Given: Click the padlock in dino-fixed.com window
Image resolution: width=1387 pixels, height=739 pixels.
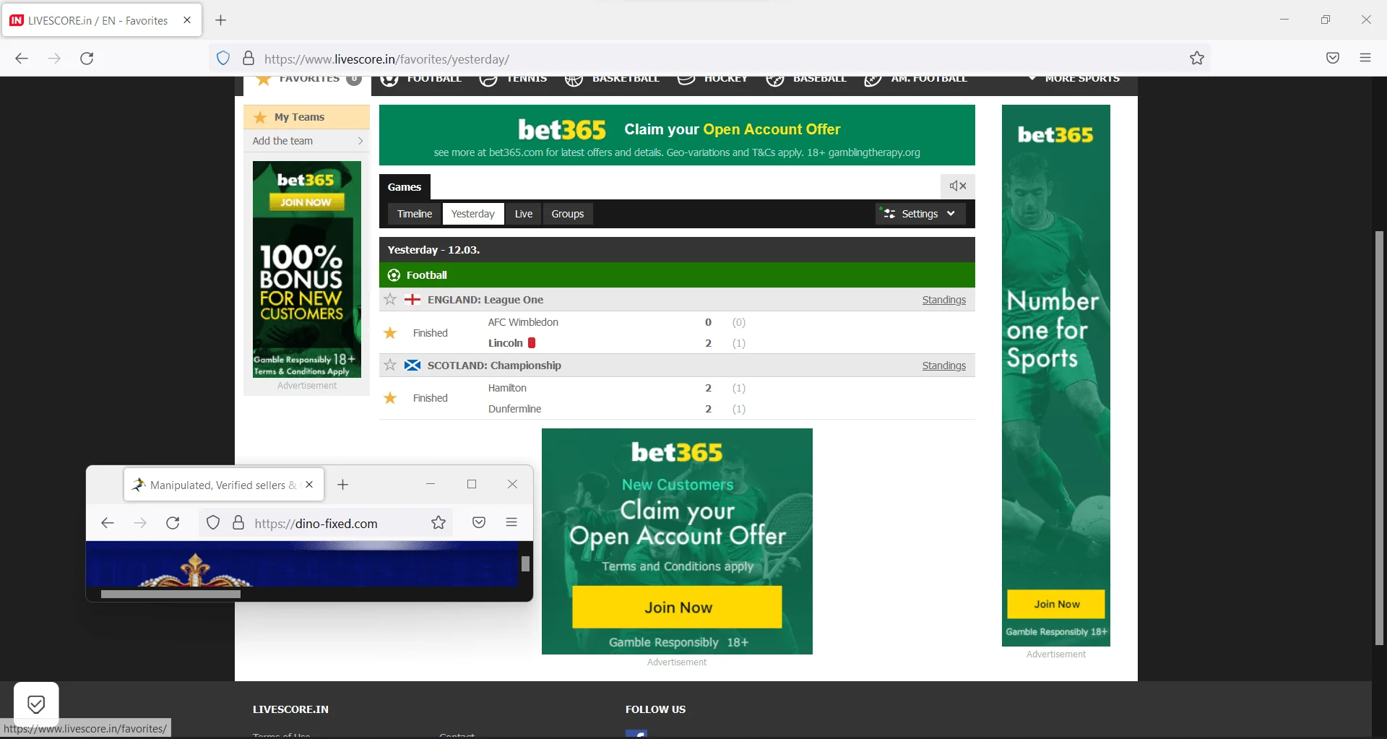Looking at the screenshot, I should point(238,523).
